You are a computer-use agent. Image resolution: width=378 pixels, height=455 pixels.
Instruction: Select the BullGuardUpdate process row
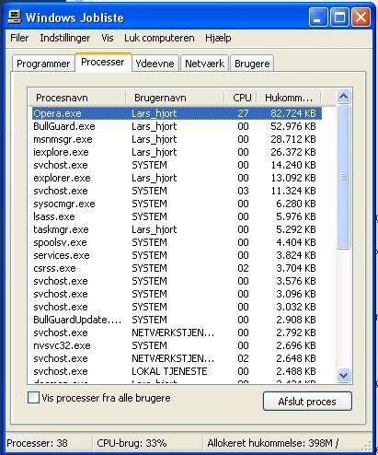177,320
